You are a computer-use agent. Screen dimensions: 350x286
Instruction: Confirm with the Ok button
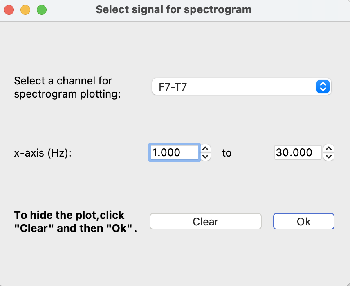point(303,222)
